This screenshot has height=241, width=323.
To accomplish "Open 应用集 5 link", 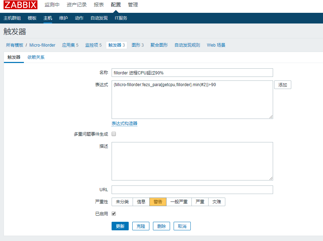I will tap(70, 45).
